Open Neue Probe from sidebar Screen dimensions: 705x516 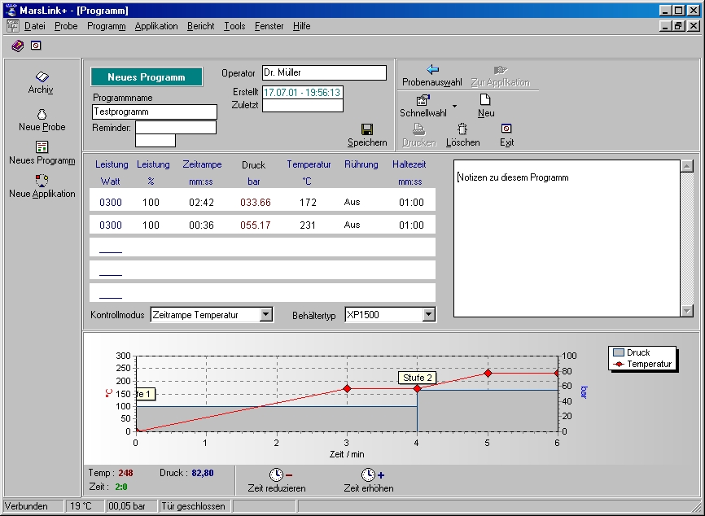[x=42, y=114]
